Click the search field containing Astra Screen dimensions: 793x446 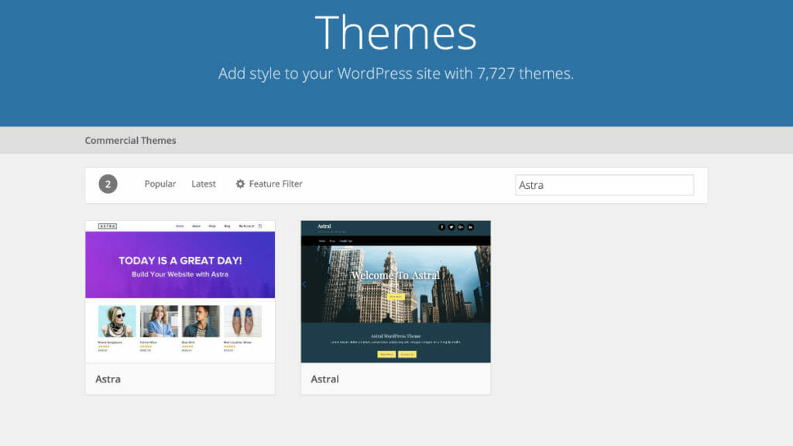click(x=604, y=184)
